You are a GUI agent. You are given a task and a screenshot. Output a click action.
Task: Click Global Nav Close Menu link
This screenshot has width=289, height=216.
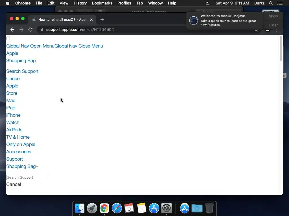click(x=79, y=46)
